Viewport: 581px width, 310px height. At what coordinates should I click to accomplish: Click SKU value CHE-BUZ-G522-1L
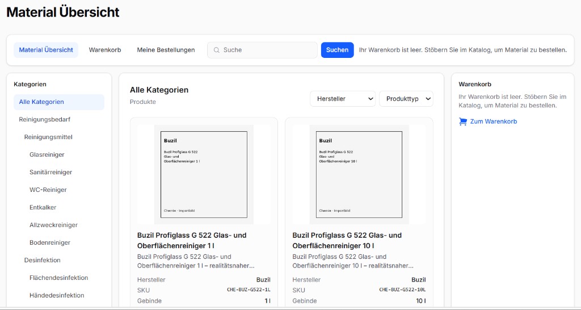point(249,290)
